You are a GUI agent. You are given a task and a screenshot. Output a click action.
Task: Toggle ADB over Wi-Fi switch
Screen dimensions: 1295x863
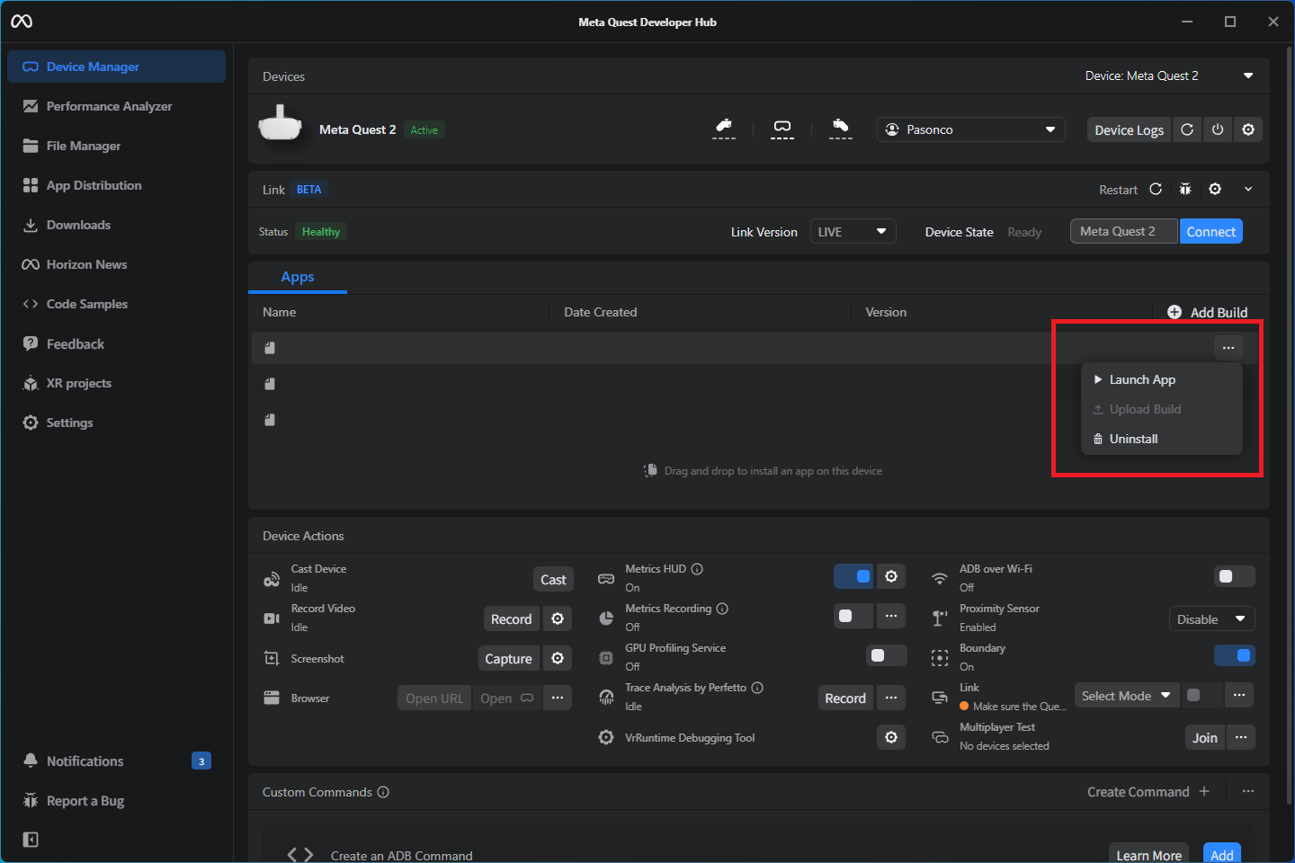[1235, 576]
